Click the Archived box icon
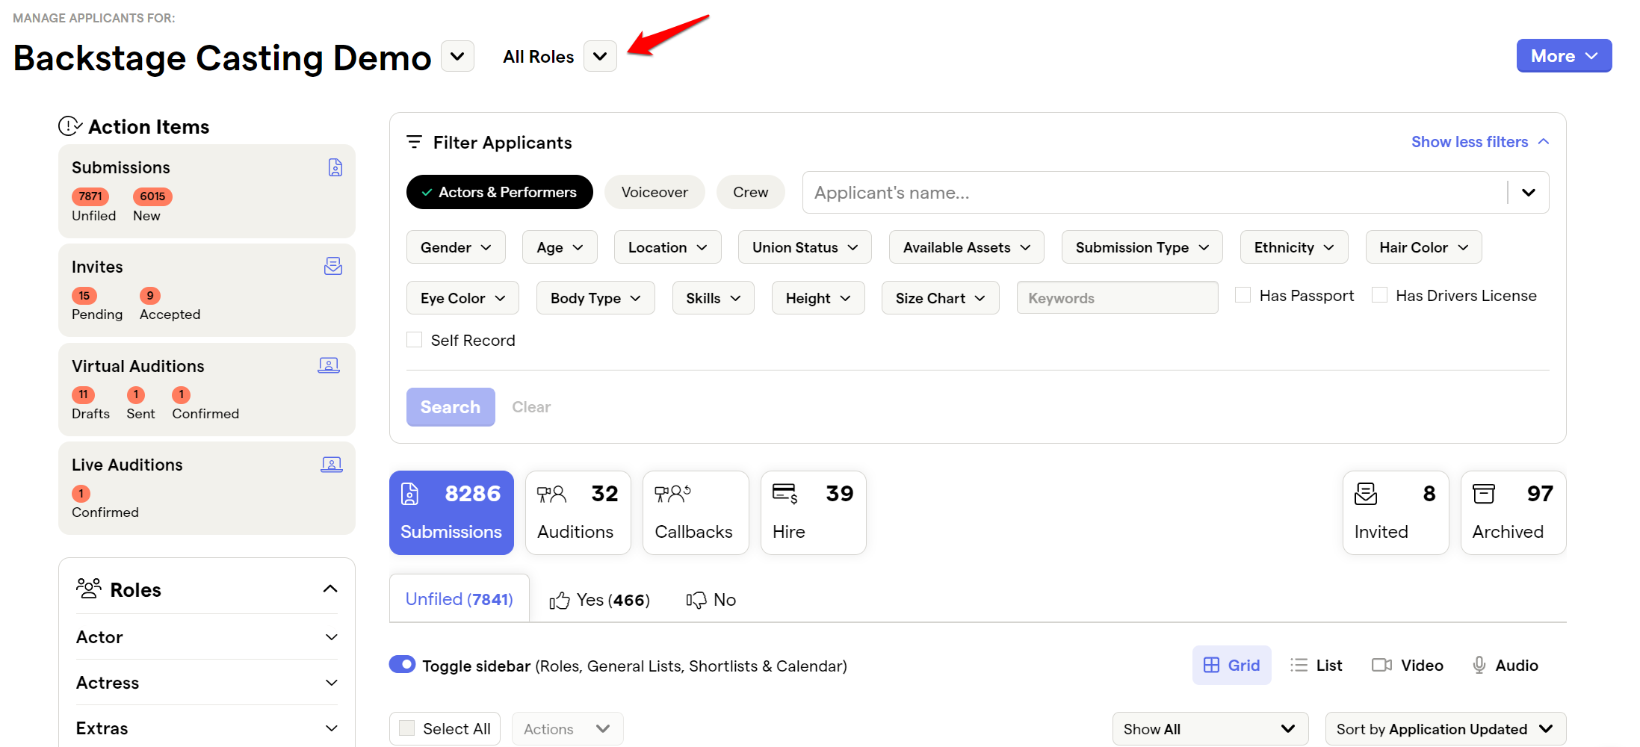Screen dimensions: 1640x747 (1484, 493)
